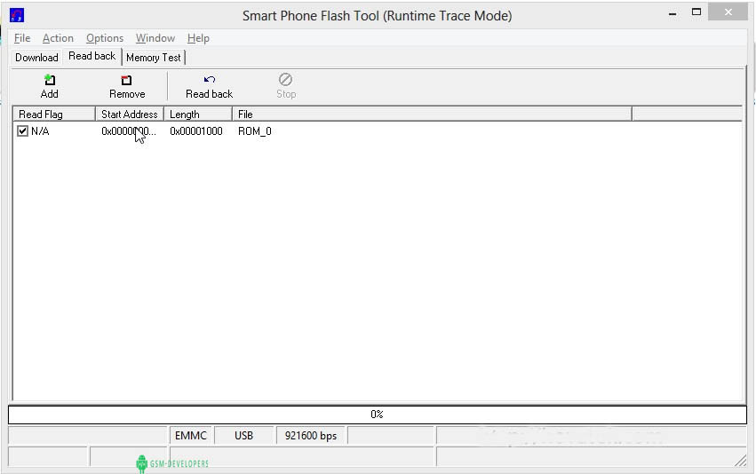Viewport: 756px width, 474px height.
Task: Click the Read Flag column header
Action: tap(54, 115)
